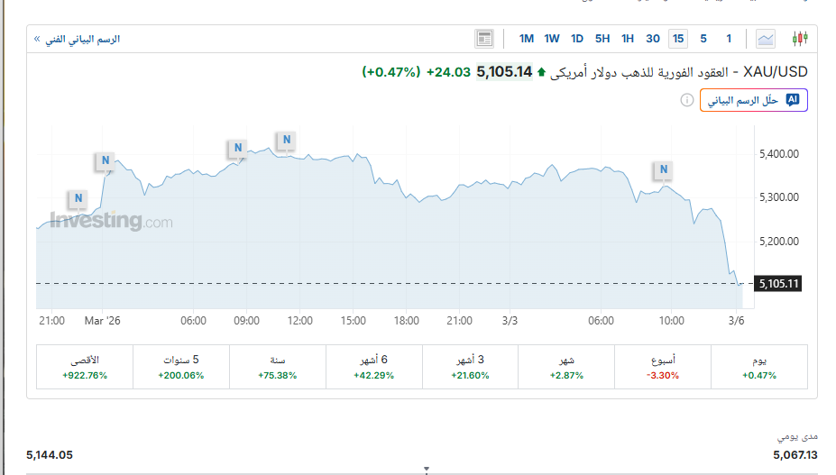Image resolution: width=836 pixels, height=475 pixels.
Task: Open the N news marker above Mar '26
Action: (x=106, y=162)
